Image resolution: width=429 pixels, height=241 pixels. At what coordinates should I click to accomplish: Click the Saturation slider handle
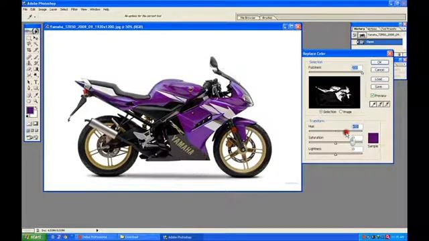coord(336,143)
